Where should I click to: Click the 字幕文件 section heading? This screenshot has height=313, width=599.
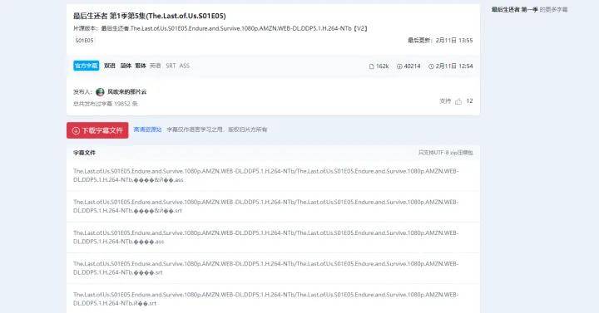[x=84, y=153]
